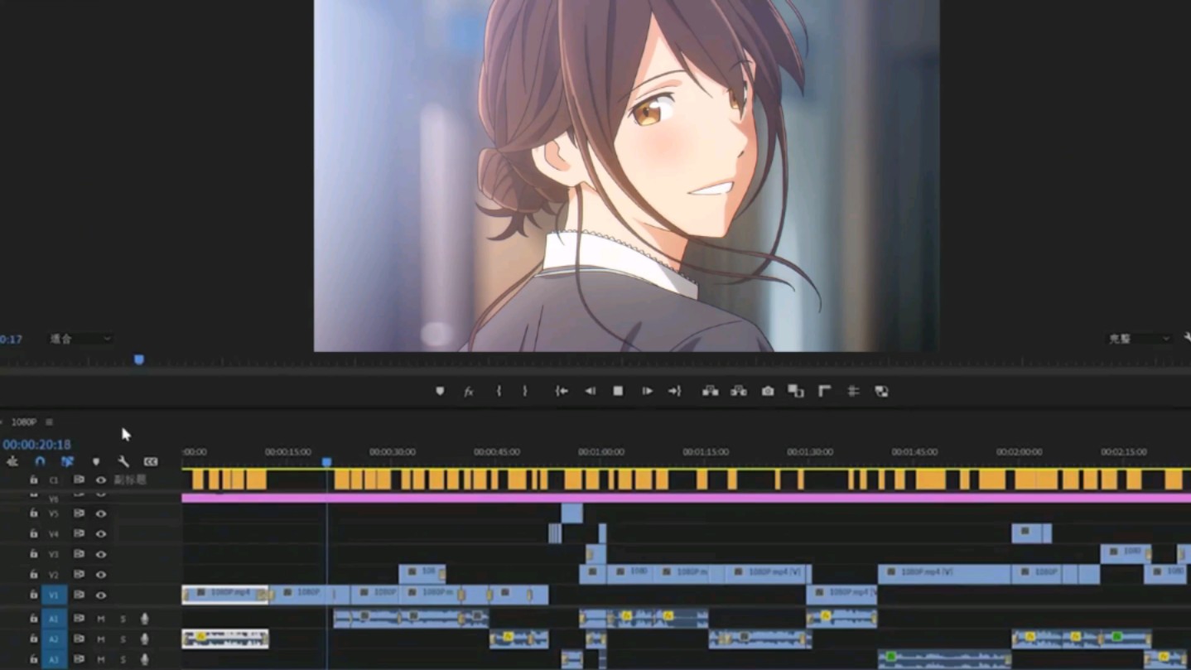Hide video track V1
The width and height of the screenshot is (1191, 670).
101,595
